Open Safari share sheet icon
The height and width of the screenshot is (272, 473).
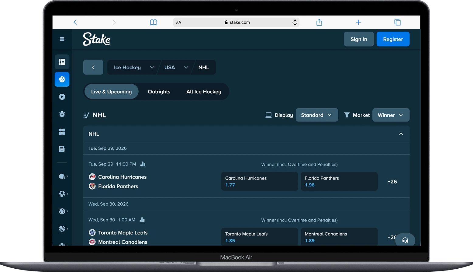[319, 22]
